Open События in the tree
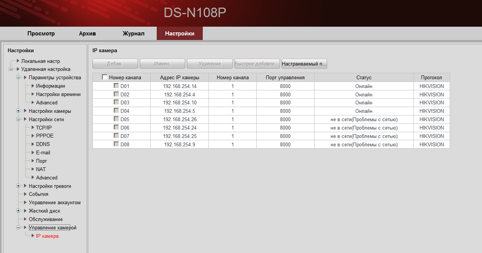 [38, 194]
